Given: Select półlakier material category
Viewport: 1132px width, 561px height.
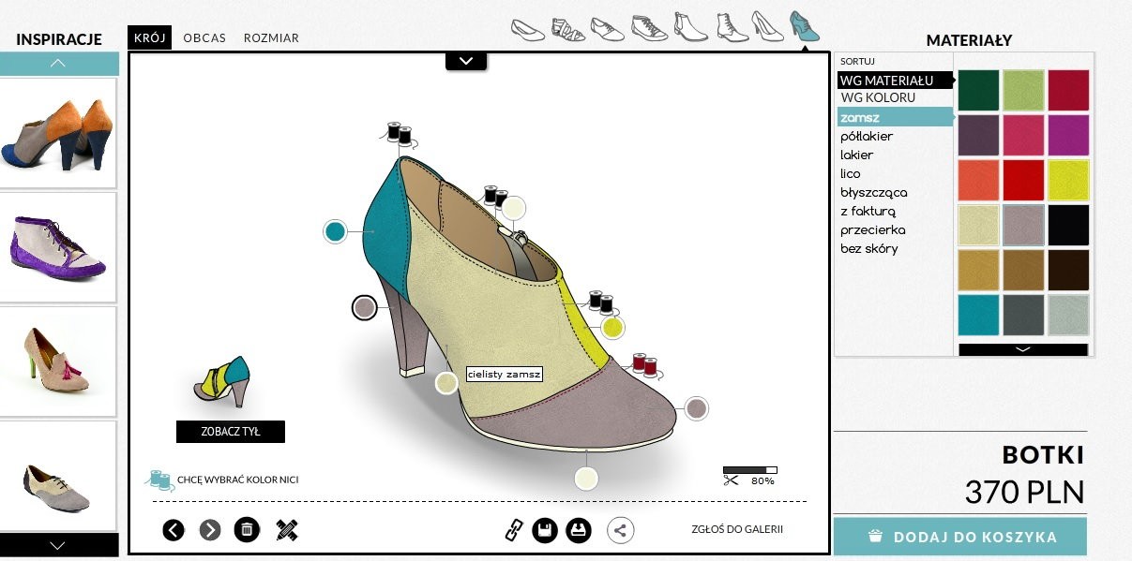Looking at the screenshot, I should coord(867,136).
